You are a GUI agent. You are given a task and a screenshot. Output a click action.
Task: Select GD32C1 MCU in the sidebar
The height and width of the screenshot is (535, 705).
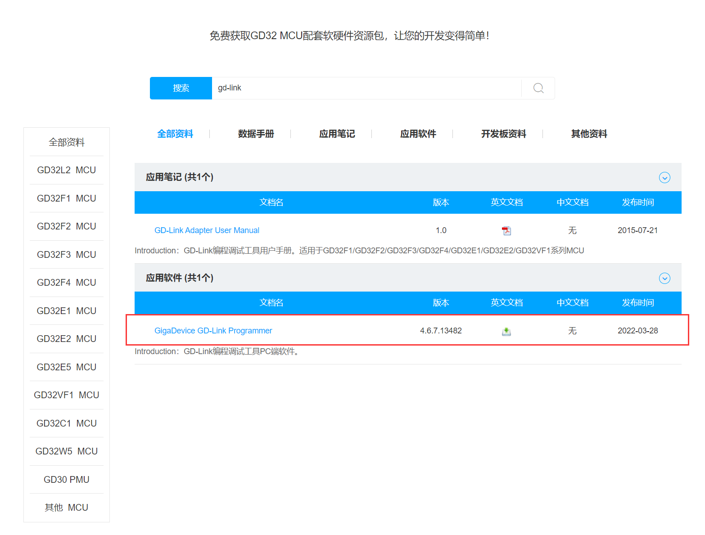pyautogui.click(x=67, y=423)
